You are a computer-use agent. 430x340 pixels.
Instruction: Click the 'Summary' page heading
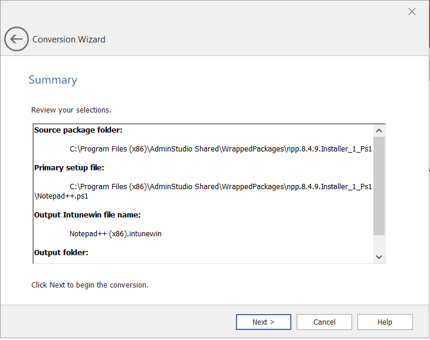52,80
